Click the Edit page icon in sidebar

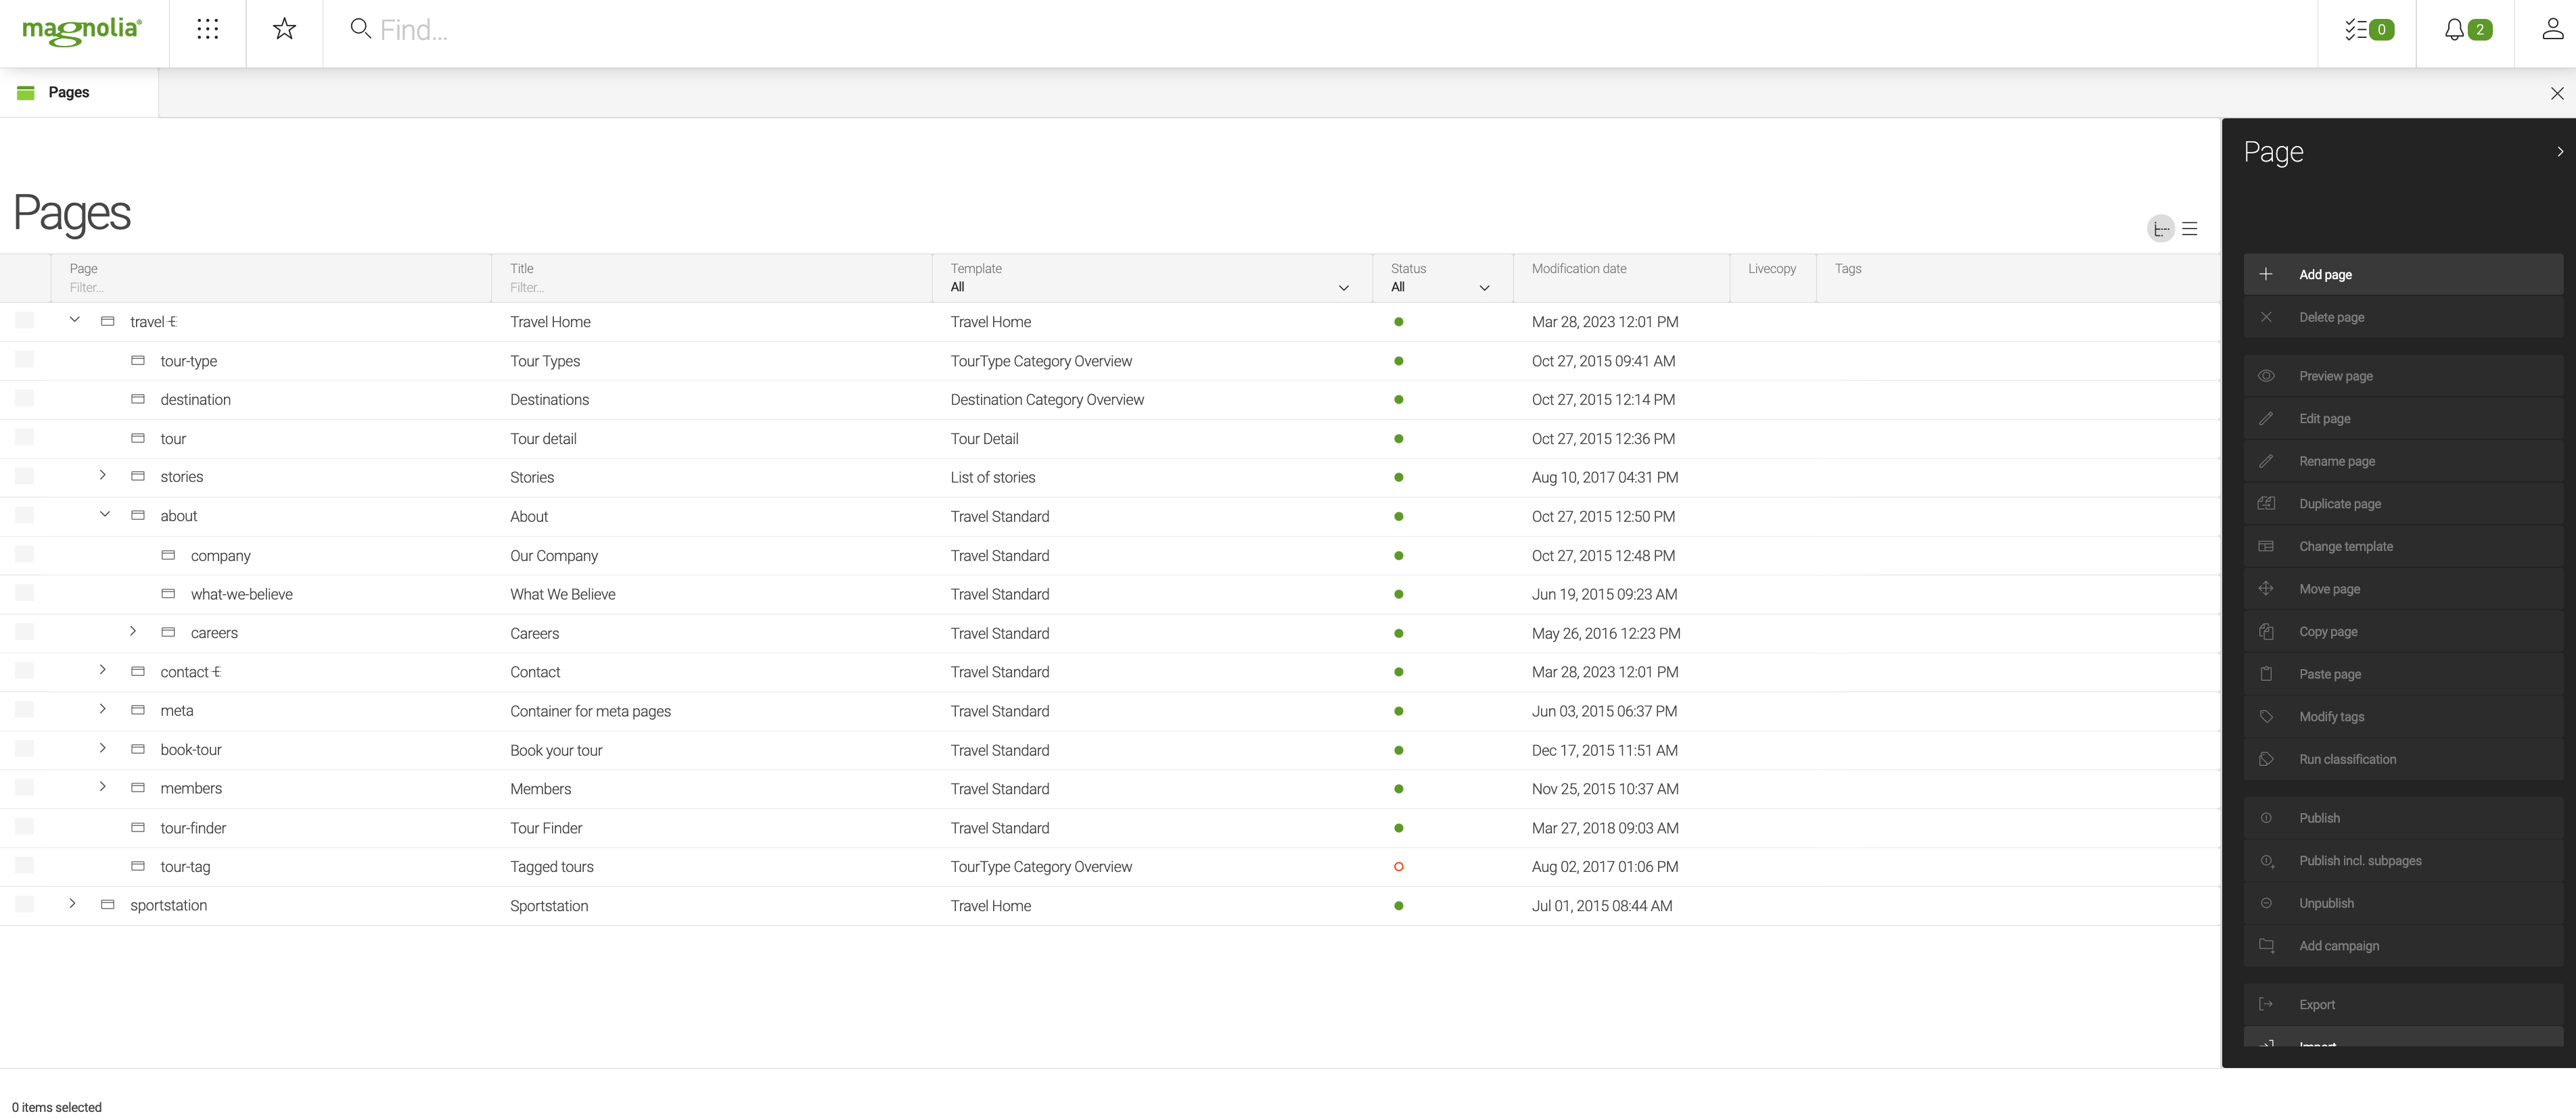point(2267,418)
